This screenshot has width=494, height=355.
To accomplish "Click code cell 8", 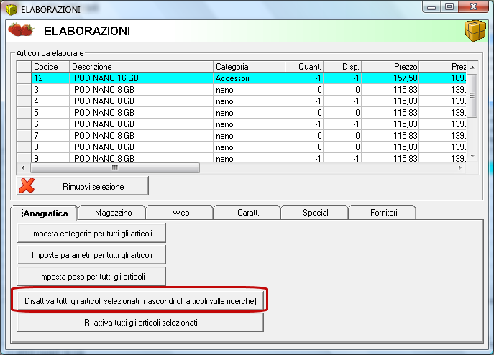I will (50, 147).
